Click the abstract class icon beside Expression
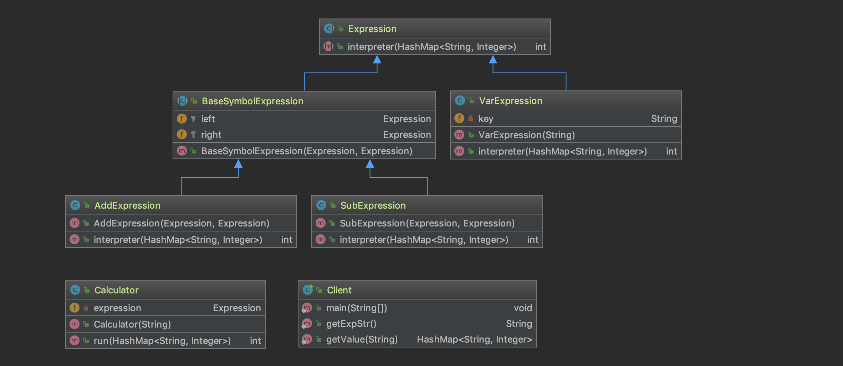 point(329,28)
